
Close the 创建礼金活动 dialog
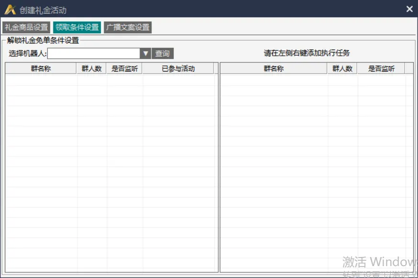[x=409, y=9]
